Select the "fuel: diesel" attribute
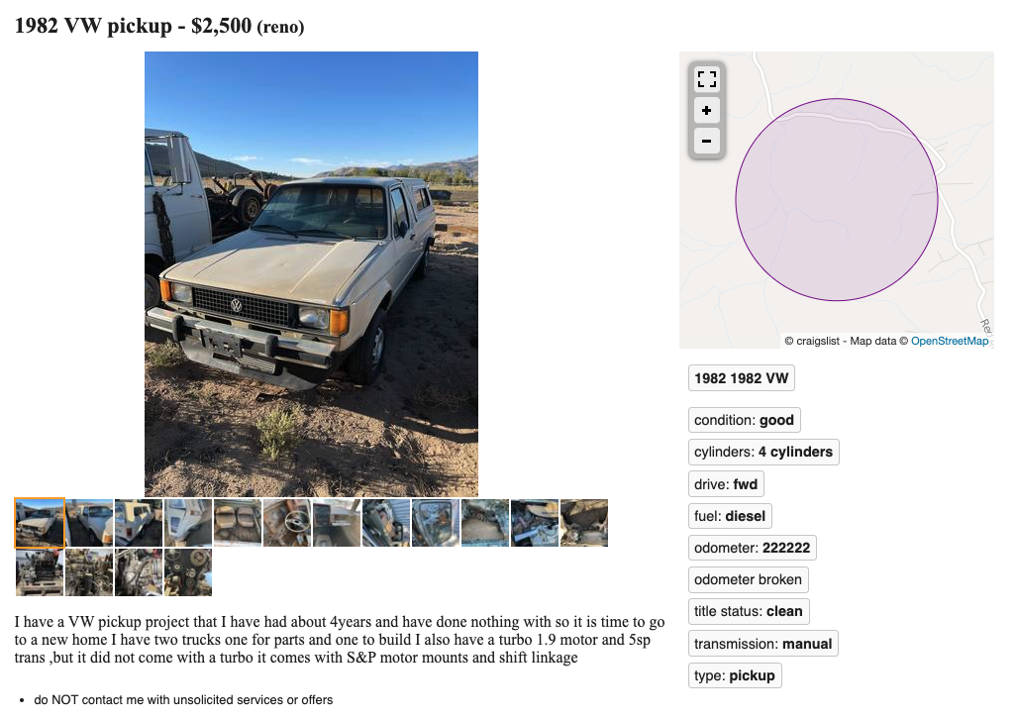 click(x=730, y=516)
